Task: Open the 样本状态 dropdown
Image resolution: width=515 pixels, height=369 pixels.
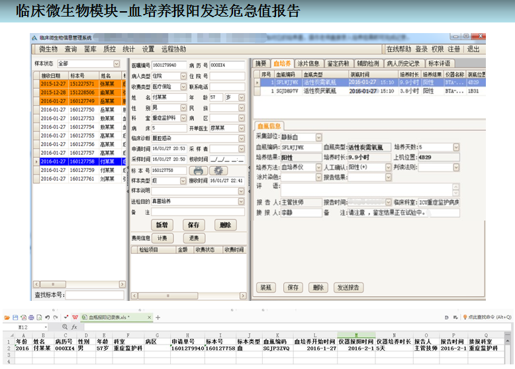Action: (x=117, y=63)
